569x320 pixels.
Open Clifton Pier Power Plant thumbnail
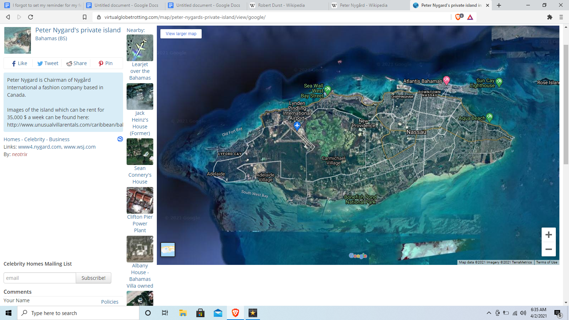(140, 200)
